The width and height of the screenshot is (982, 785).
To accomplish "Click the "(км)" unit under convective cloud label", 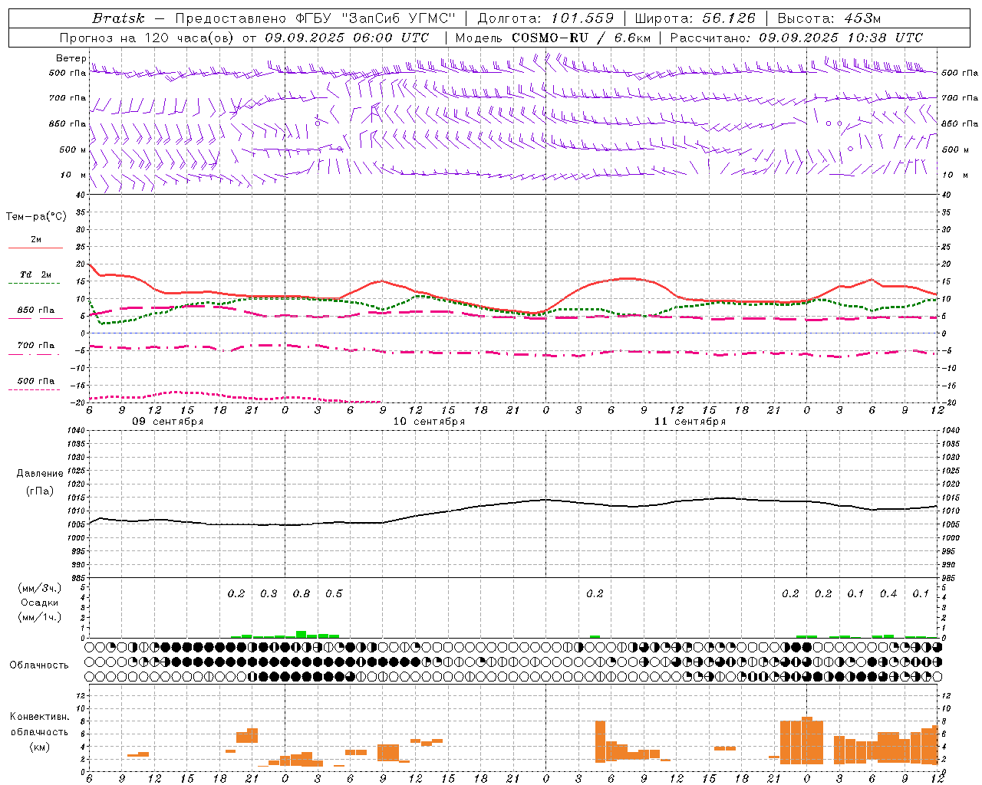I will pos(40,747).
